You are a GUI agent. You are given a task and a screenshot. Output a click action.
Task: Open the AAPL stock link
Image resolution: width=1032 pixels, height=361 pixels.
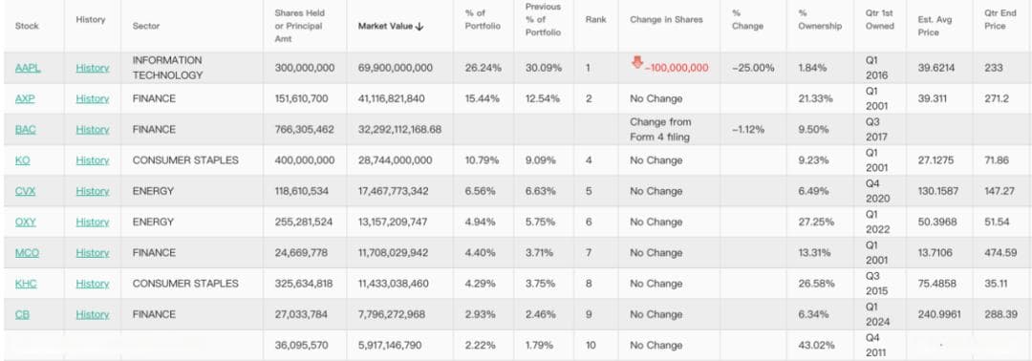(x=28, y=68)
